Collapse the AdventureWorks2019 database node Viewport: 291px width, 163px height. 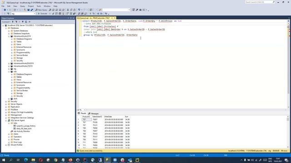[x=9, y=36]
